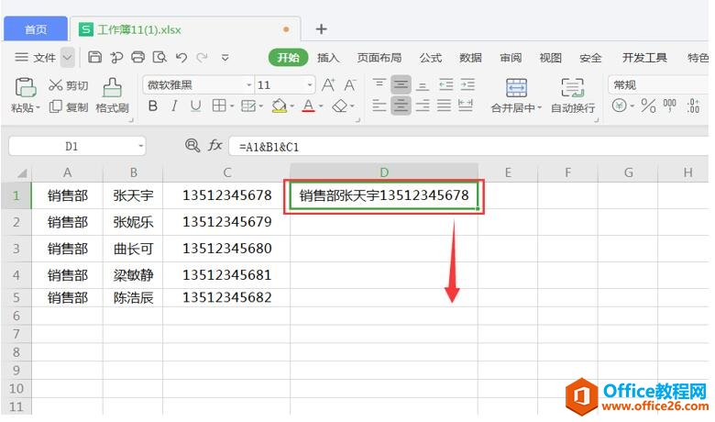Add a new document tab
This screenshot has width=715, height=422.
tap(322, 29)
